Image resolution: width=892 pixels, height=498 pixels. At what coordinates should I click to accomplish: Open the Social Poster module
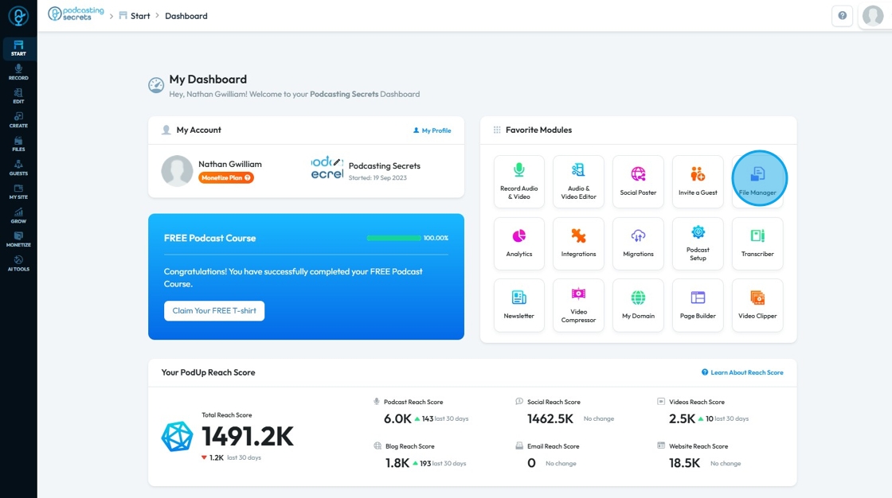coord(638,181)
